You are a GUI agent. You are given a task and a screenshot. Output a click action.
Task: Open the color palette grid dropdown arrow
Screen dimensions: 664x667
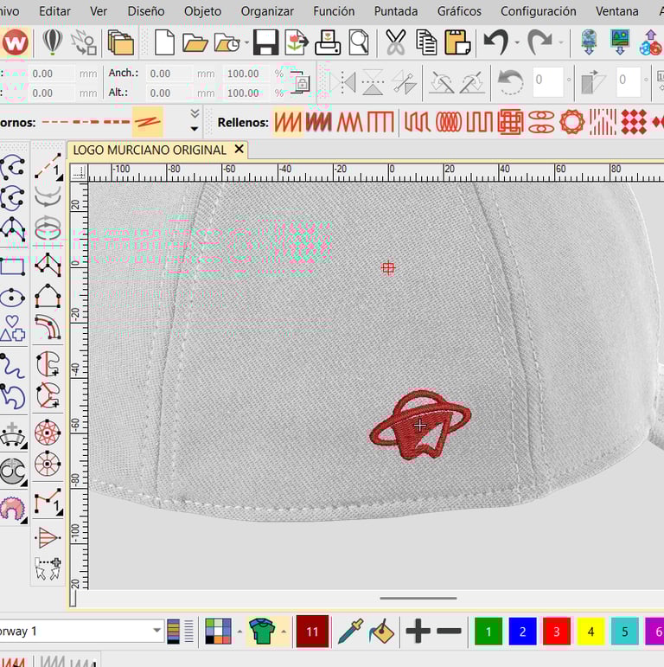239,632
